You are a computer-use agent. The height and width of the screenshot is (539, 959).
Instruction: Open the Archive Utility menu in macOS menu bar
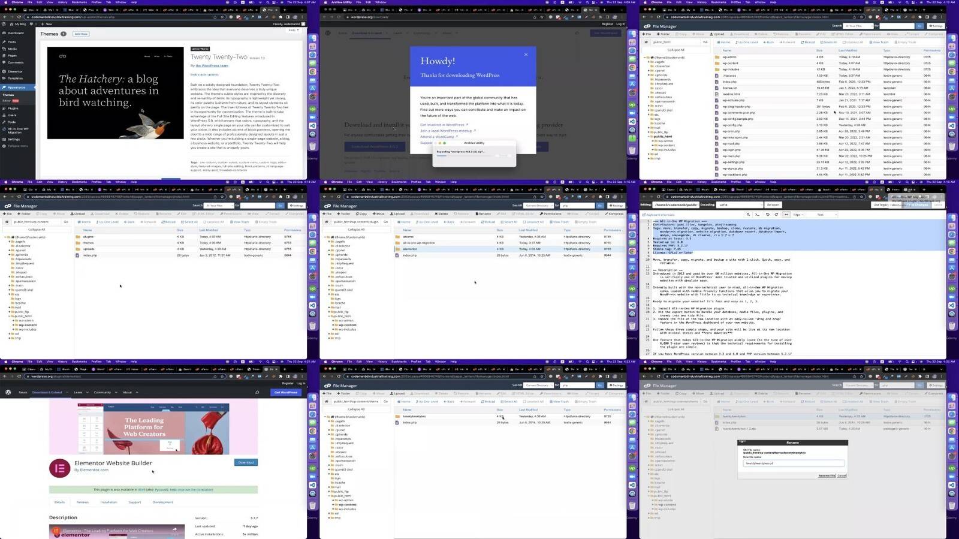342,2
